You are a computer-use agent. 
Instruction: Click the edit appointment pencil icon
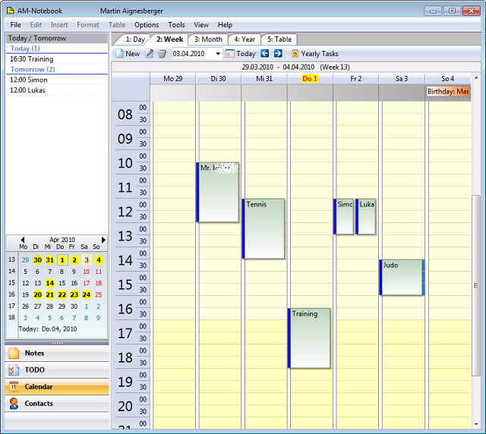(150, 54)
